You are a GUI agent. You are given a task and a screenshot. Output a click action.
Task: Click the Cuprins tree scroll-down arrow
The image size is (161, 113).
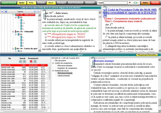pyautogui.click(x=39, y=50)
